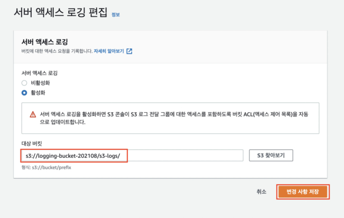Save with the 변경 사항 저장 button

[x=303, y=192]
